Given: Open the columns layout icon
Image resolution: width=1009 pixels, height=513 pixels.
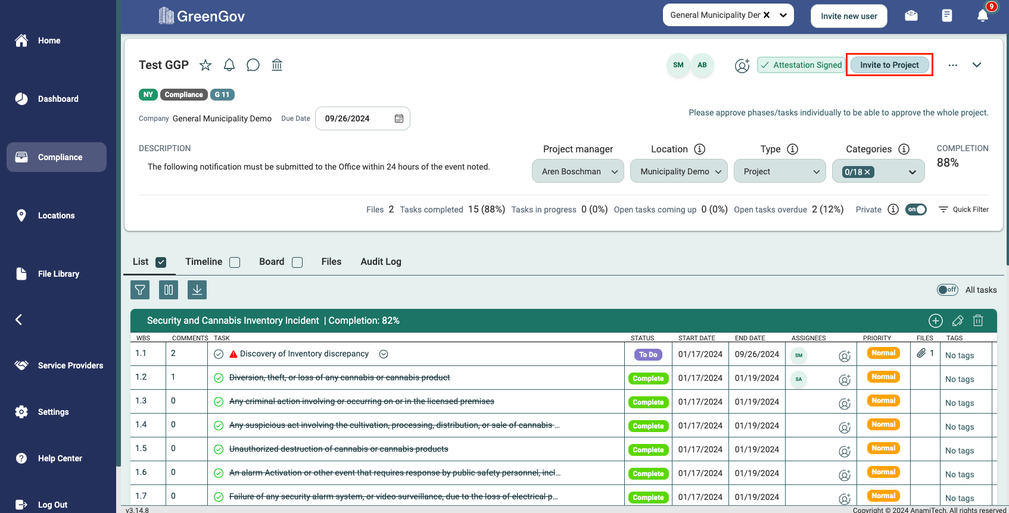Looking at the screenshot, I should pos(169,290).
